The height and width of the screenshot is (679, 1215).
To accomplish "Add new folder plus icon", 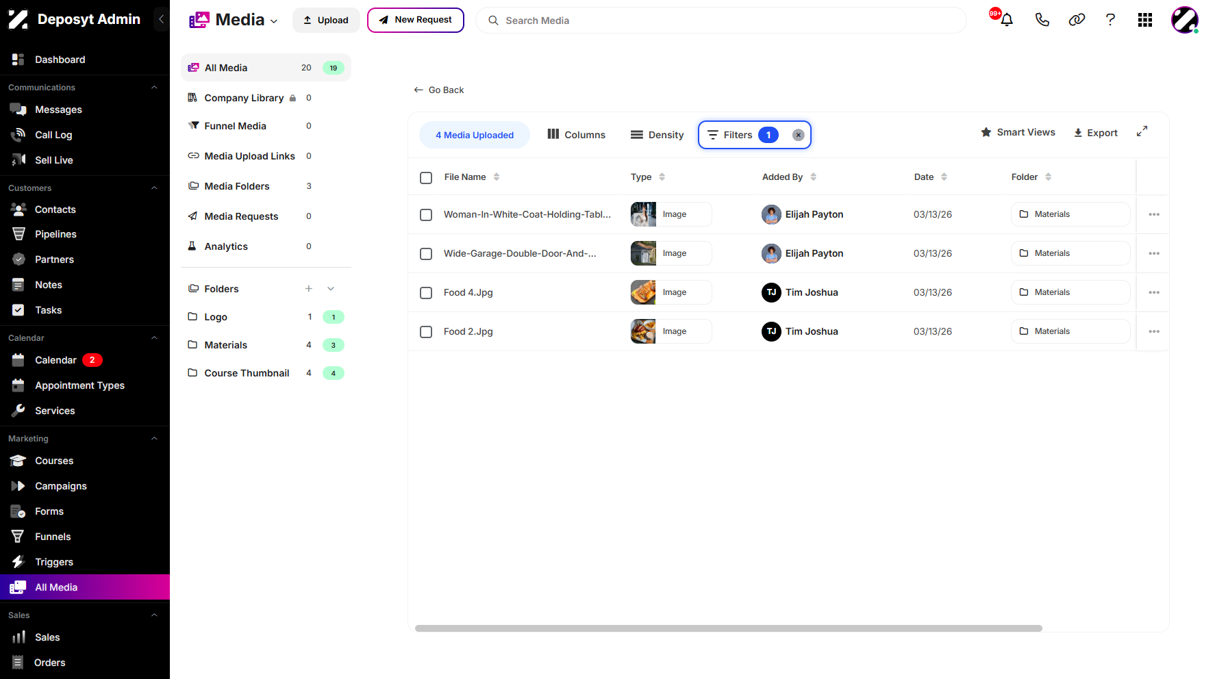I will pos(309,289).
